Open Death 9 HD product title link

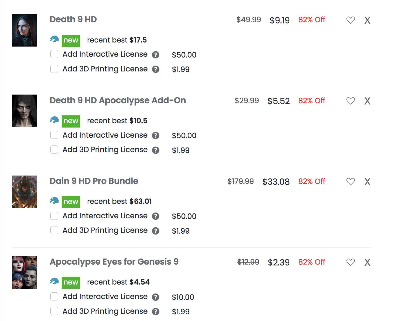[x=73, y=19]
